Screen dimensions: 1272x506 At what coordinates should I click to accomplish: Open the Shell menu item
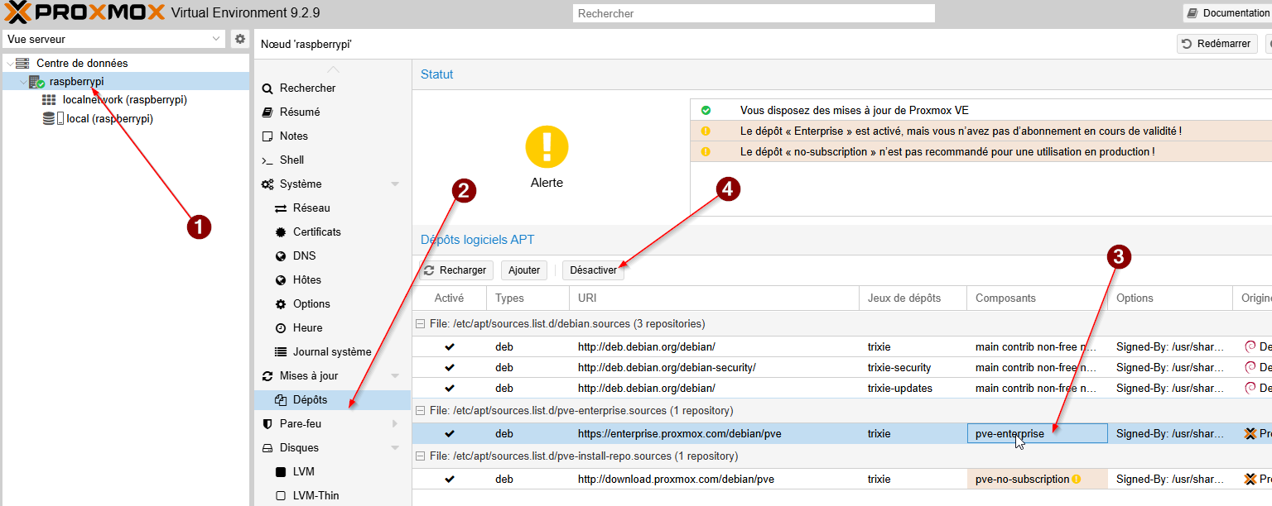[291, 160]
